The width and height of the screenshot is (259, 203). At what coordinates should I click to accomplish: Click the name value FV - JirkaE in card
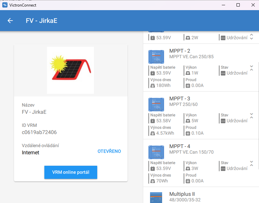pyautogui.click(x=34, y=112)
